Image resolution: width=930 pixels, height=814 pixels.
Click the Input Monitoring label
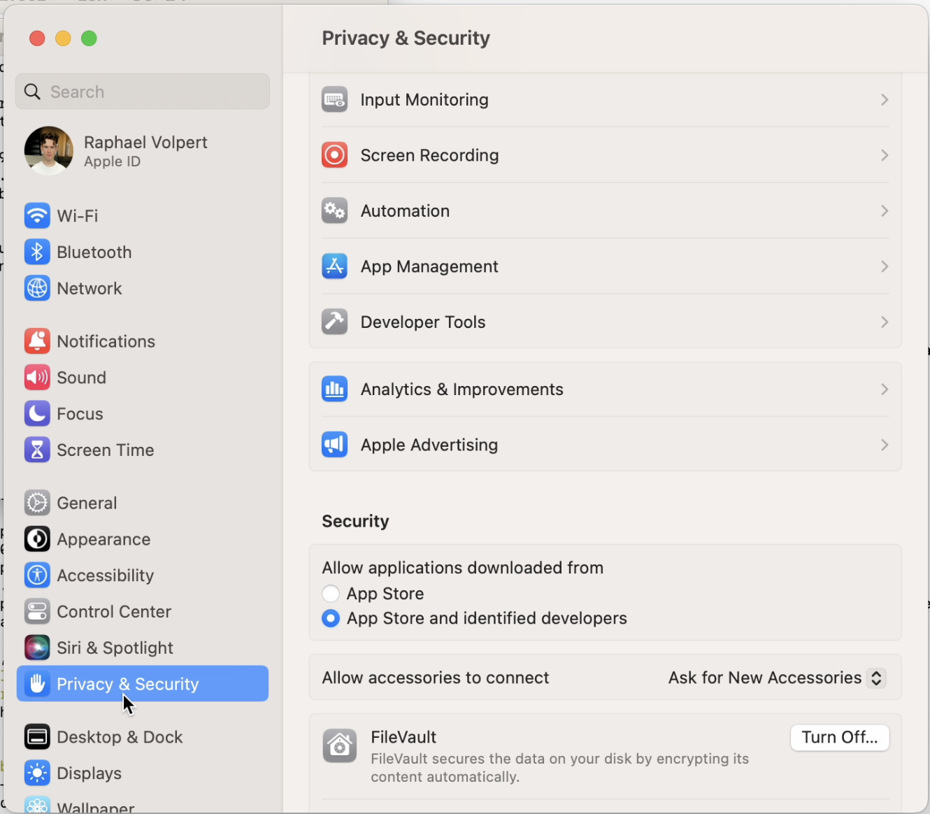click(424, 100)
